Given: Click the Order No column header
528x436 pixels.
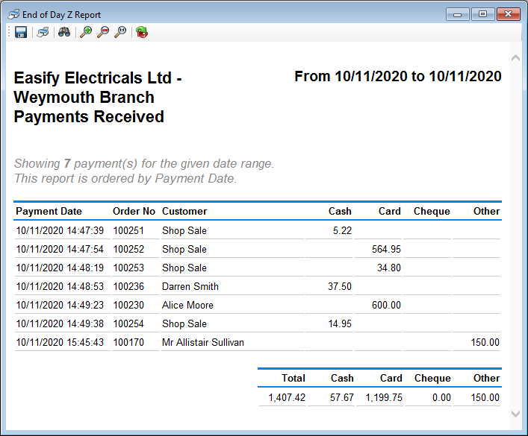Looking at the screenshot, I should (x=134, y=211).
